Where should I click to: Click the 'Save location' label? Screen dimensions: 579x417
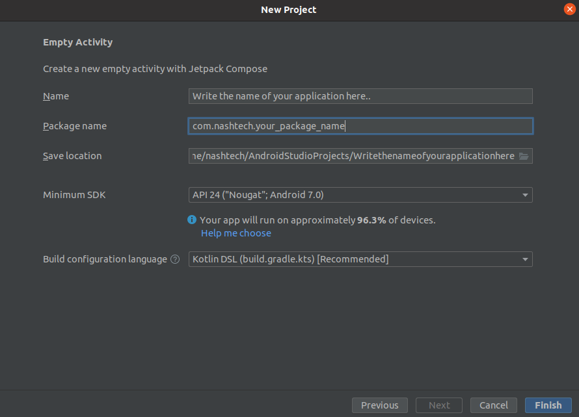72,156
